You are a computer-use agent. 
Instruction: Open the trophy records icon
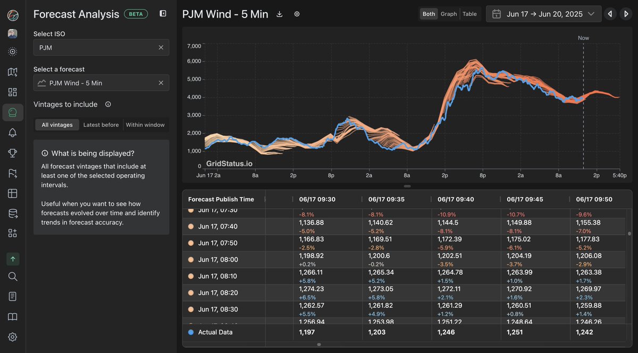coord(13,153)
